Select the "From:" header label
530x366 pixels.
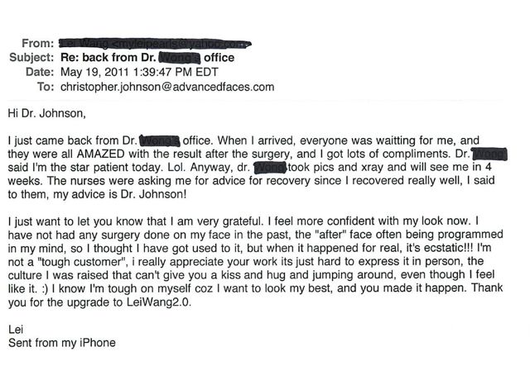(x=38, y=43)
